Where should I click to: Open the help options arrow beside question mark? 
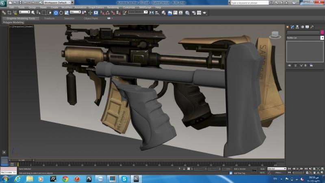[x=298, y=2]
